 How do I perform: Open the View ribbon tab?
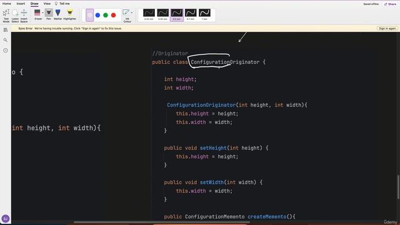point(47,4)
